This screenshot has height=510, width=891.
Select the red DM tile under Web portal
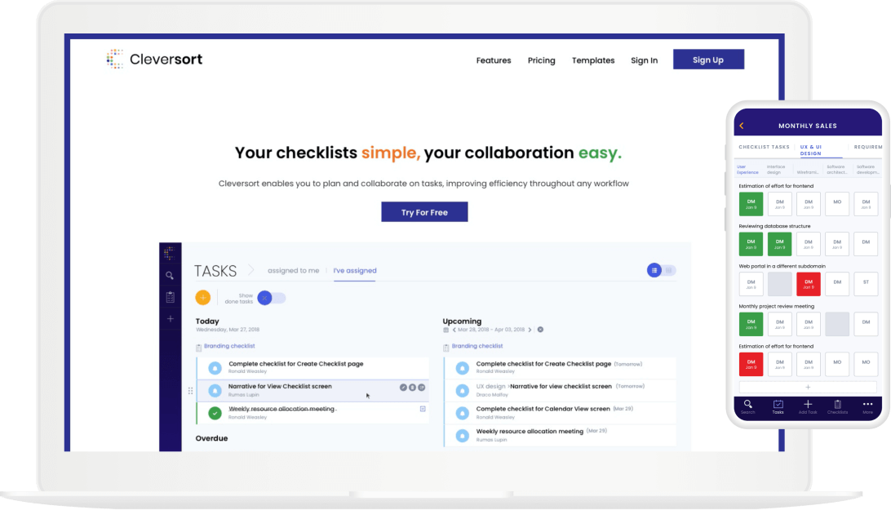[x=807, y=284]
